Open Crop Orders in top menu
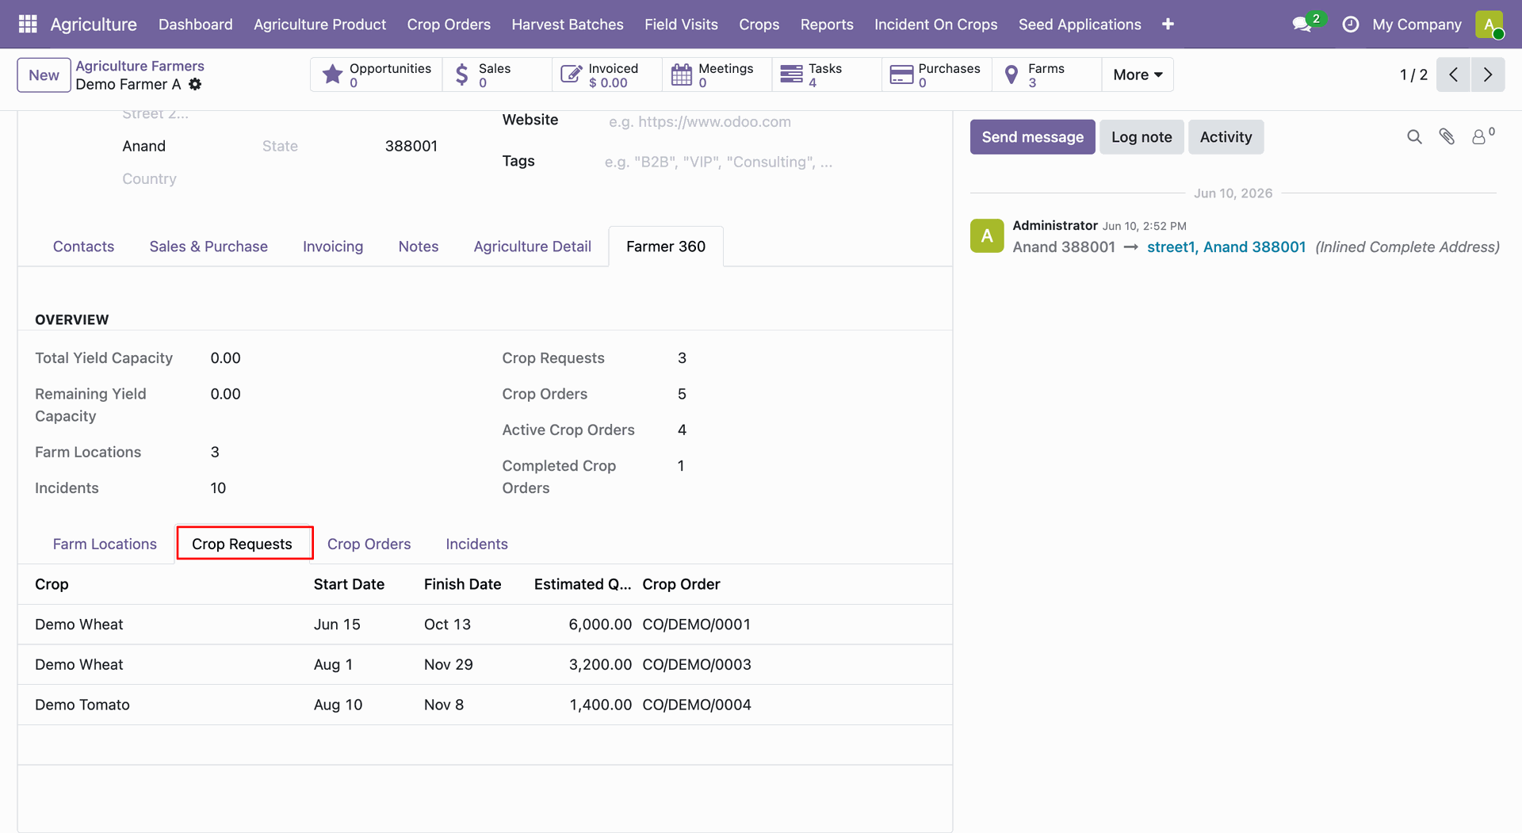 (449, 25)
